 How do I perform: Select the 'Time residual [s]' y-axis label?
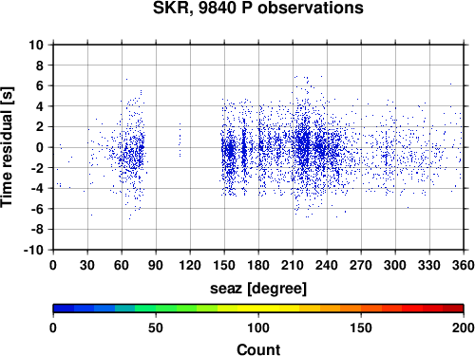tap(7, 147)
